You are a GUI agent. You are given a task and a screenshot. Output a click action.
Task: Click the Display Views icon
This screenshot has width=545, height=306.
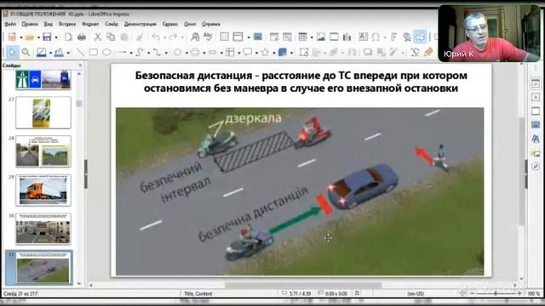(238, 37)
